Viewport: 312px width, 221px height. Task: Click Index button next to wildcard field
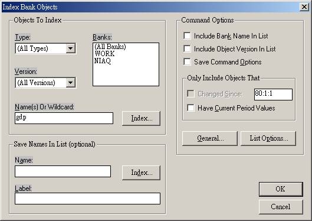pyautogui.click(x=141, y=118)
